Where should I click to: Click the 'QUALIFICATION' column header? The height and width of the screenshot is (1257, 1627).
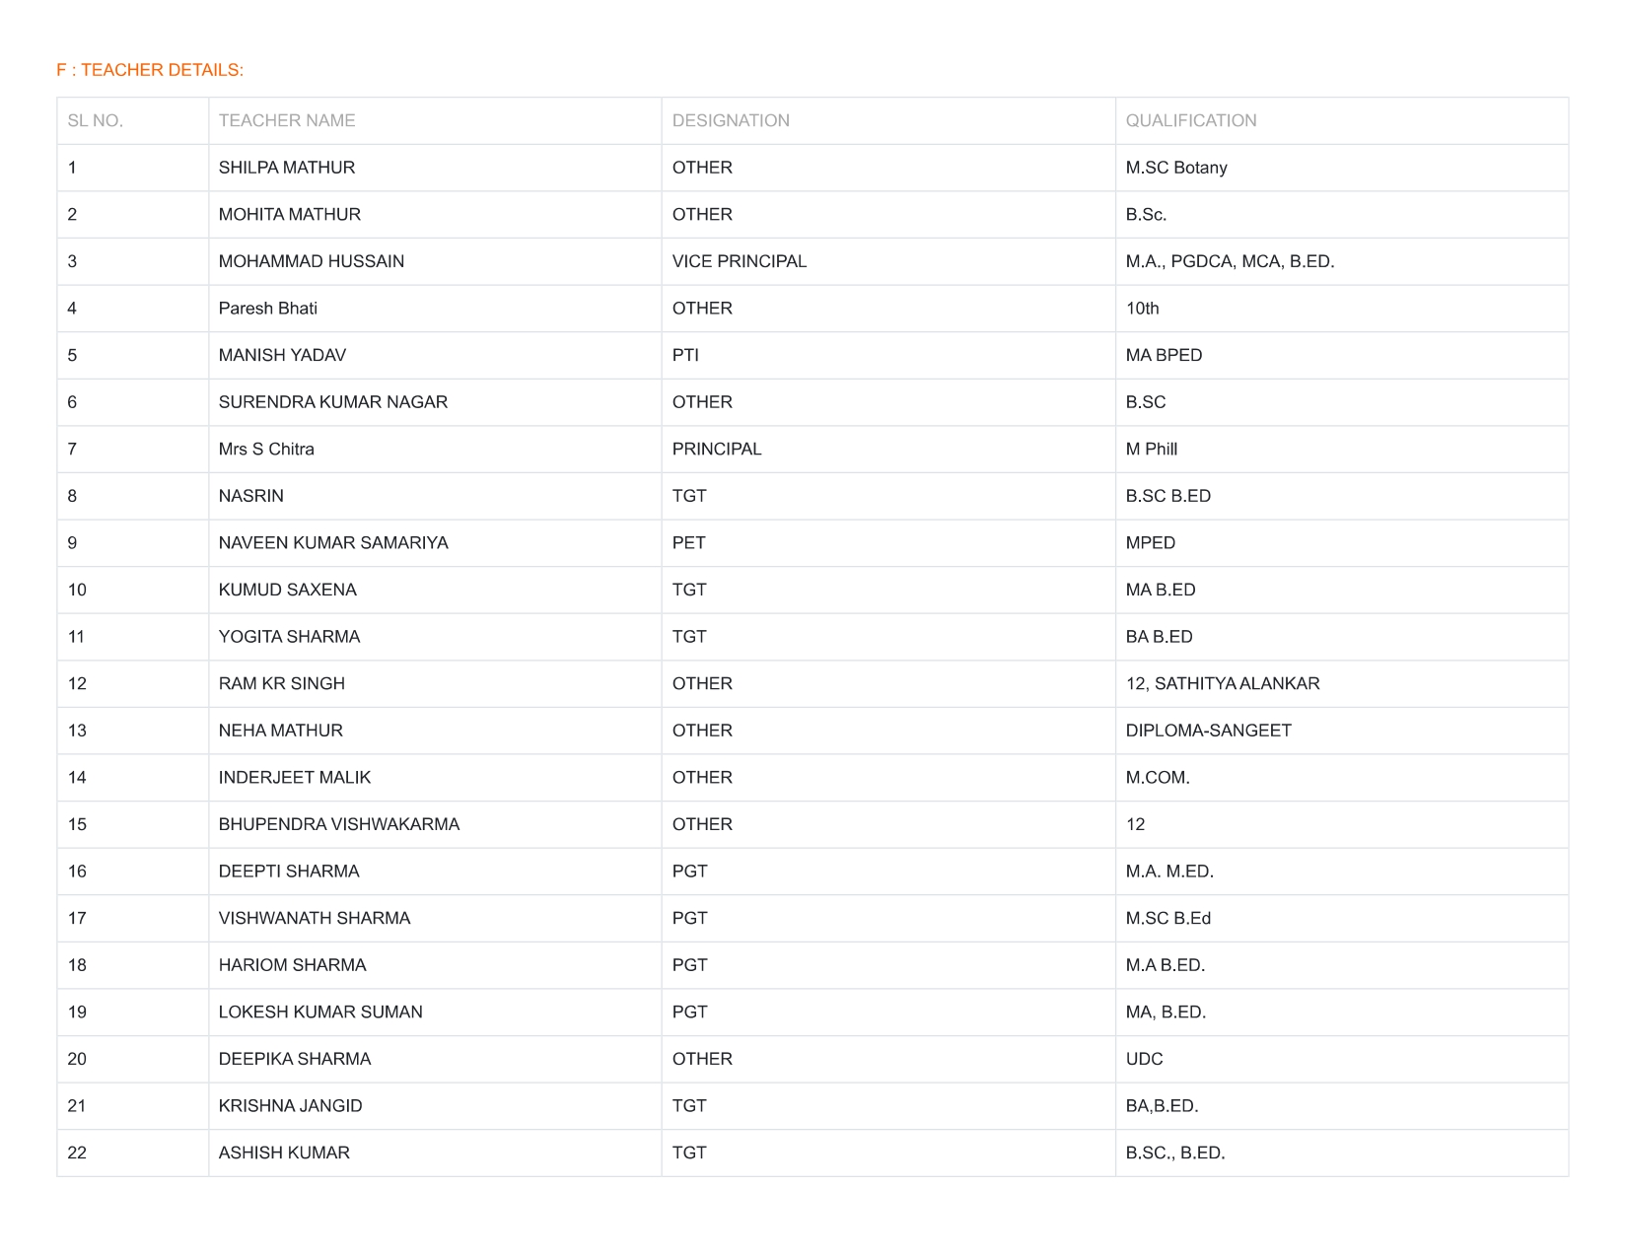[x=1191, y=120]
